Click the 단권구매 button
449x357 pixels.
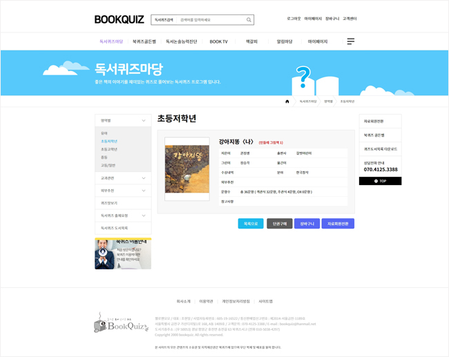click(x=280, y=224)
